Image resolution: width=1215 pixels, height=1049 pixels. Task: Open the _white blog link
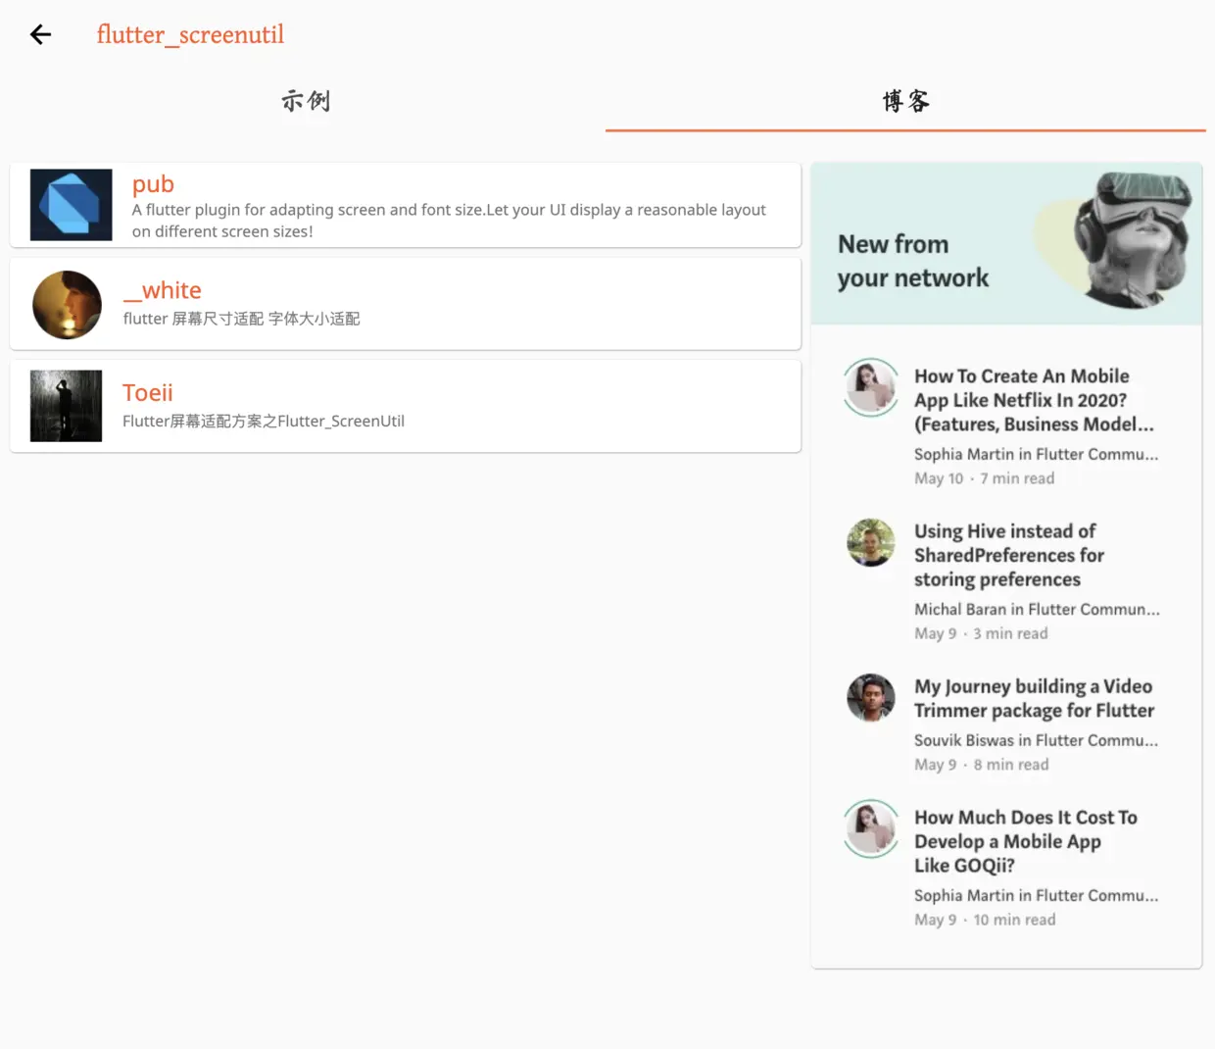pos(162,290)
